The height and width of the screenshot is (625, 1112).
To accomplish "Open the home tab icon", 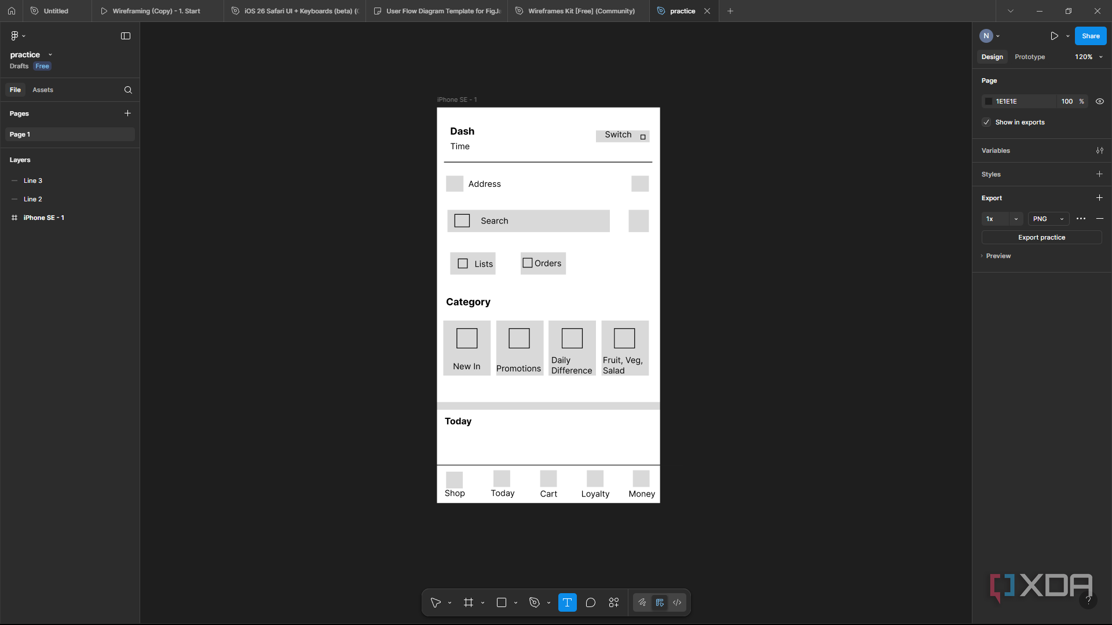I will (x=12, y=11).
